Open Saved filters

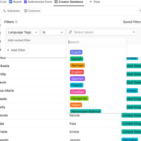coord(131,22)
